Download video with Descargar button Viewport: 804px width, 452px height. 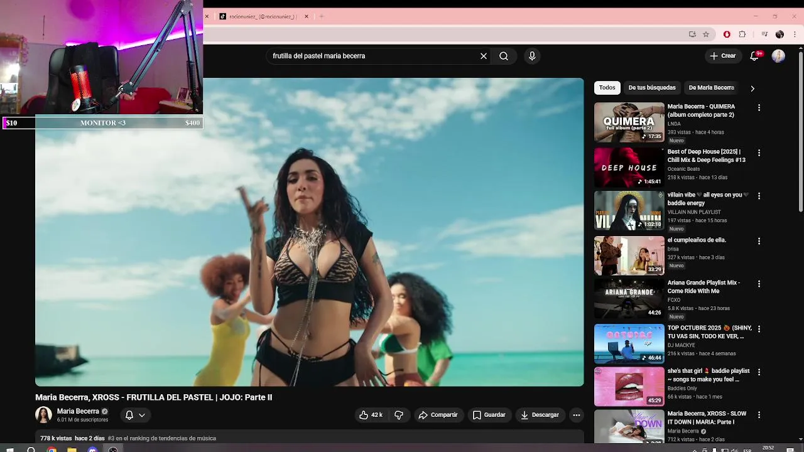[540, 415]
